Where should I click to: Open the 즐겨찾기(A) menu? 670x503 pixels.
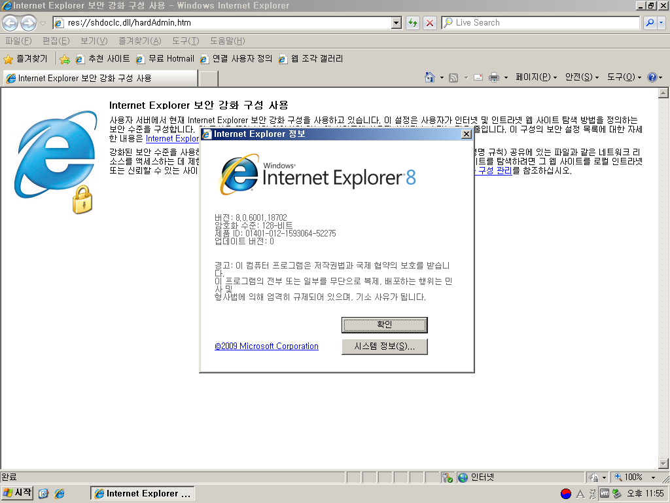click(140, 41)
